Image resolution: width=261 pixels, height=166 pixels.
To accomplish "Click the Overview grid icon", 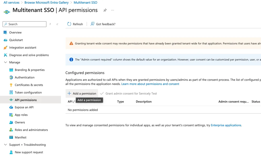I will 5,32.
